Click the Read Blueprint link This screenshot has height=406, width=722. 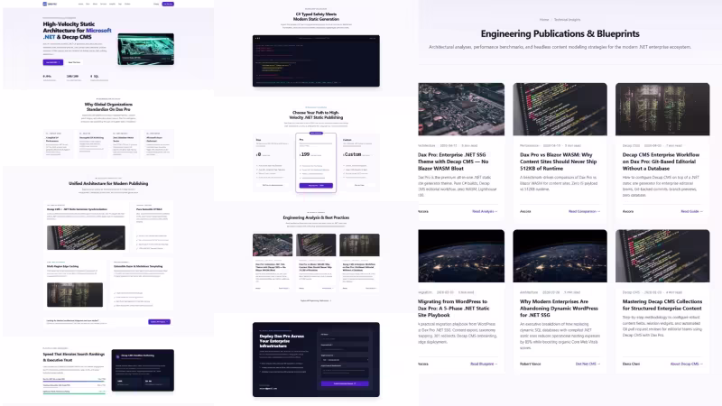click(484, 364)
